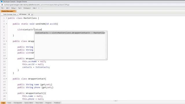The height and width of the screenshot is (104, 185).
Task: Click the URL address field
Action: tap(37, 5)
